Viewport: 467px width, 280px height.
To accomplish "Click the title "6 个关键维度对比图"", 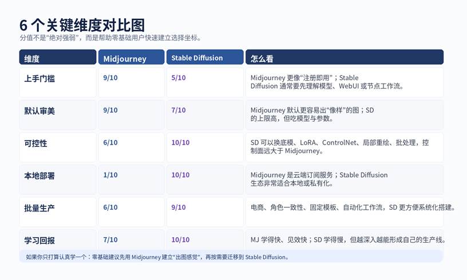I will point(82,25).
